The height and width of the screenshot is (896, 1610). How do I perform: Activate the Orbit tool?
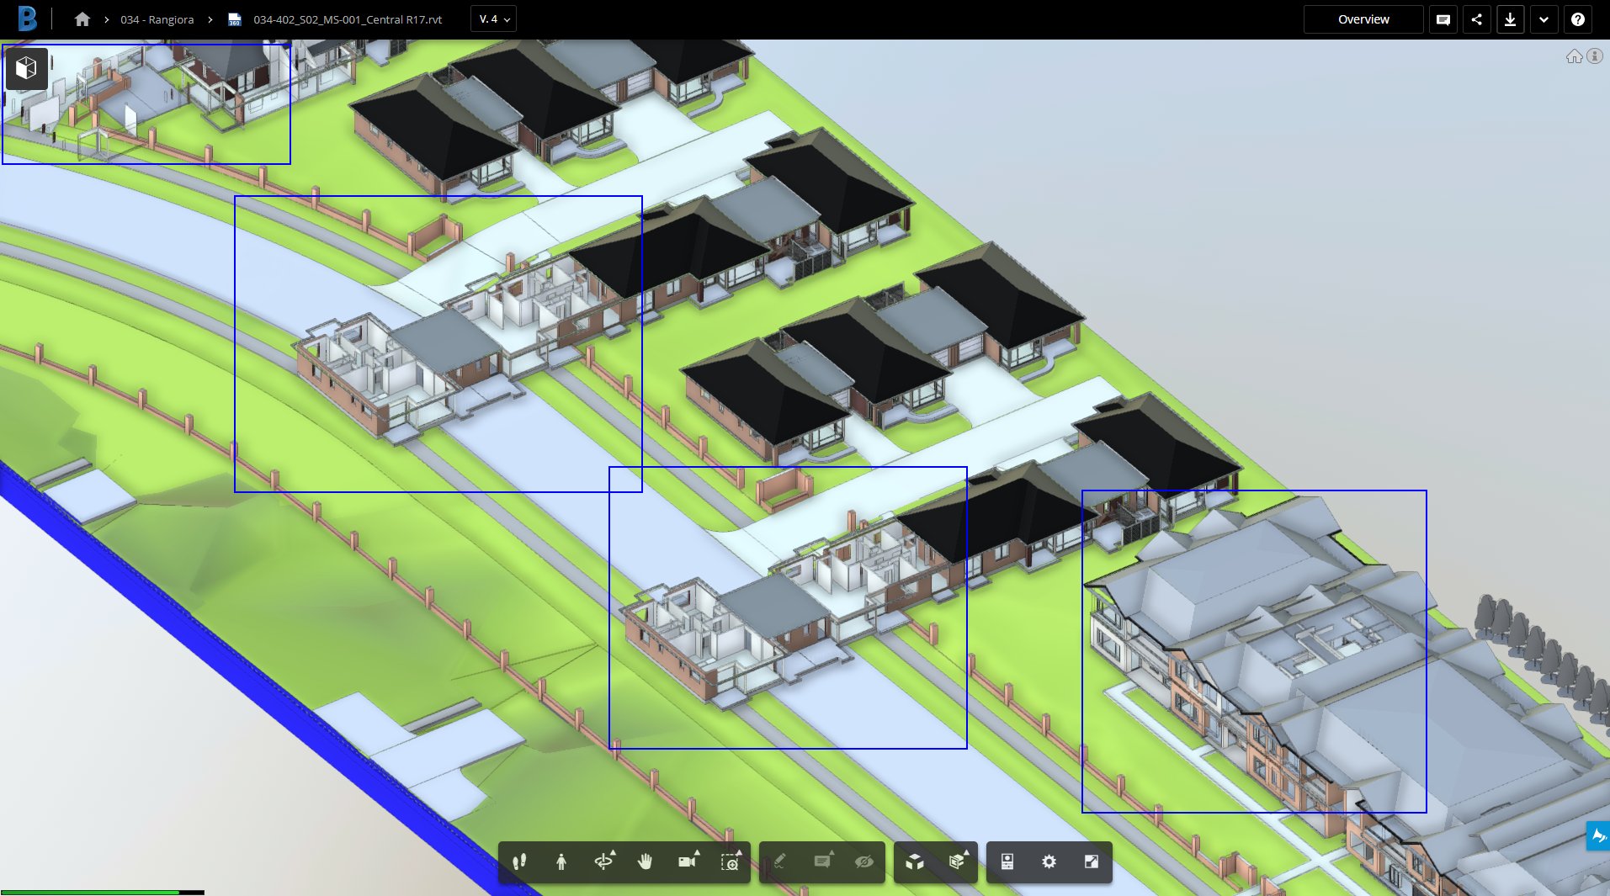coord(605,862)
